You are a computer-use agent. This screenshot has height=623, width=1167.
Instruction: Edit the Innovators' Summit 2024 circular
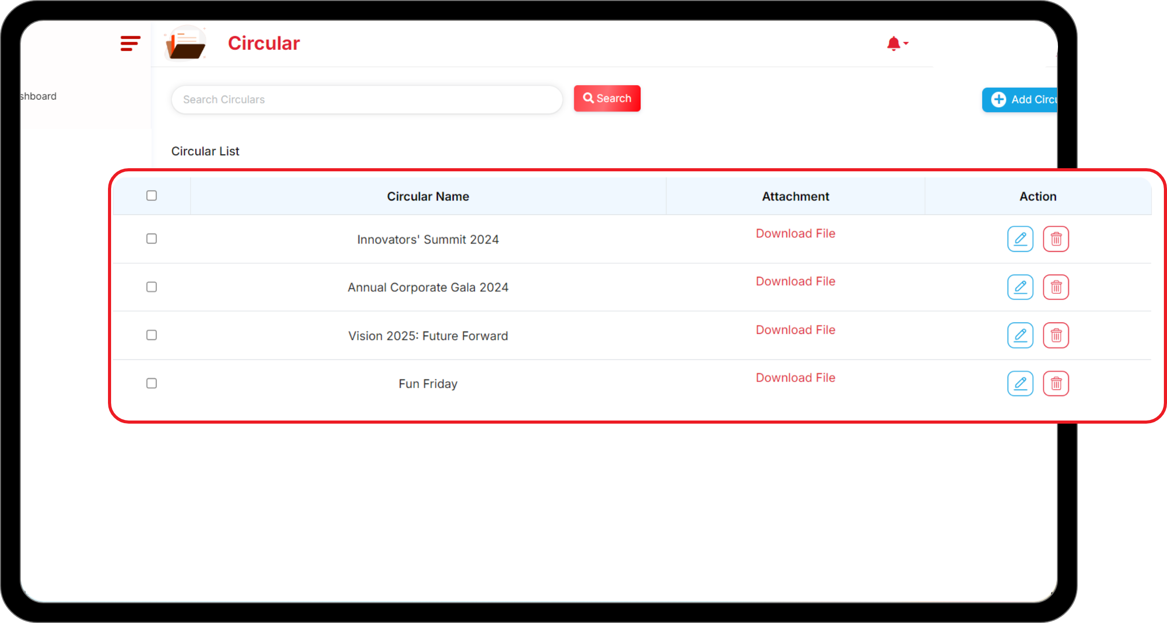point(1020,239)
